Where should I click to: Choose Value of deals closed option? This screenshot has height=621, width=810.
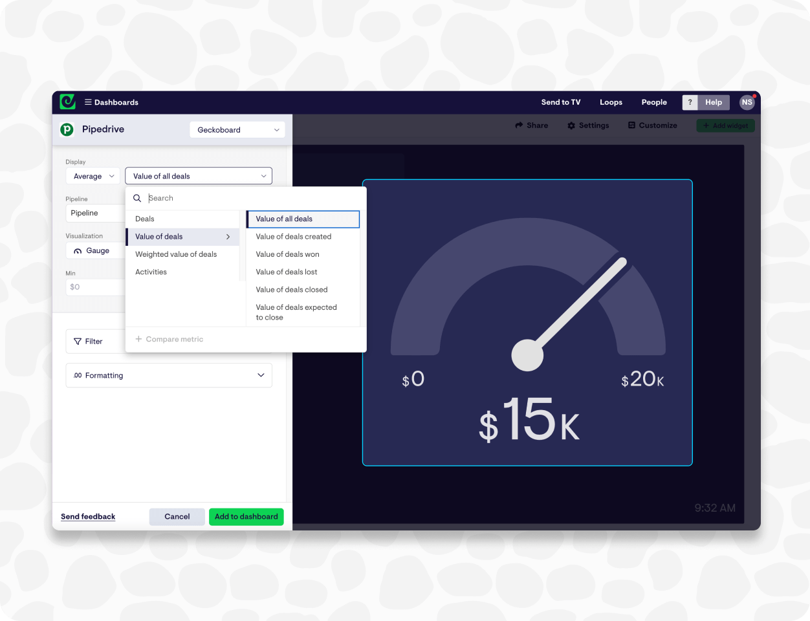pos(303,290)
